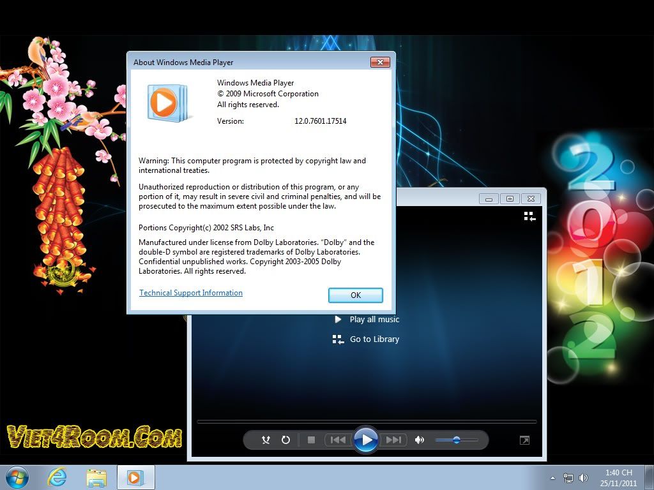Click the "Version:" label in the About dialog
Screen dimensions: 654x490
coord(230,121)
